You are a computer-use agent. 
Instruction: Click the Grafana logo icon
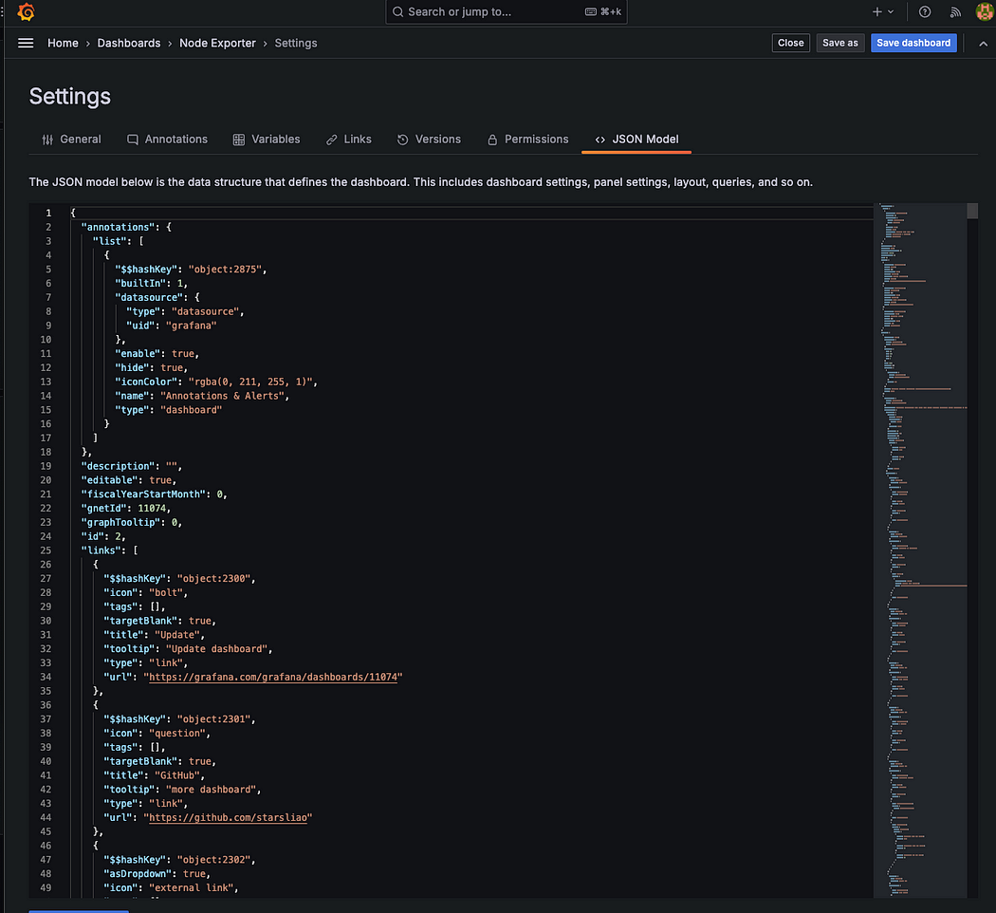click(26, 12)
